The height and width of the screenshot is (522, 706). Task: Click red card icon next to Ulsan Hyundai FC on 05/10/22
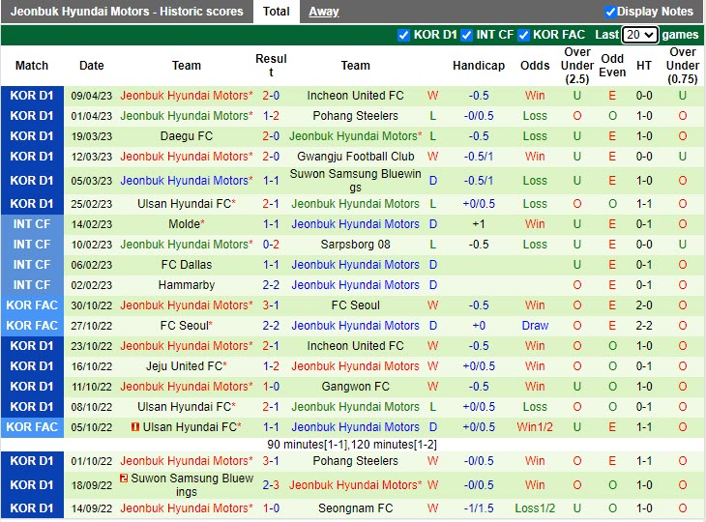pos(134,426)
